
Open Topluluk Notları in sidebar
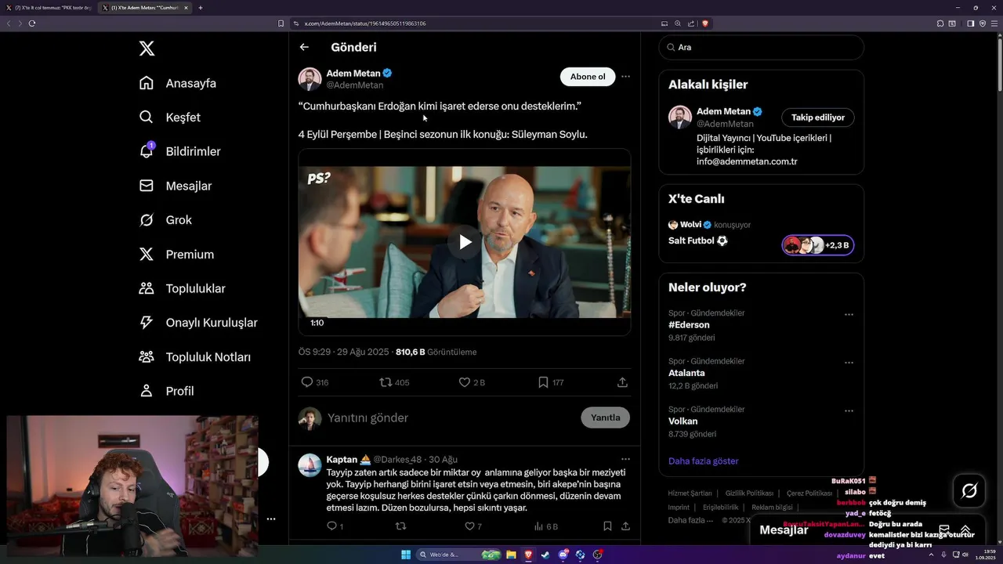pyautogui.click(x=194, y=357)
